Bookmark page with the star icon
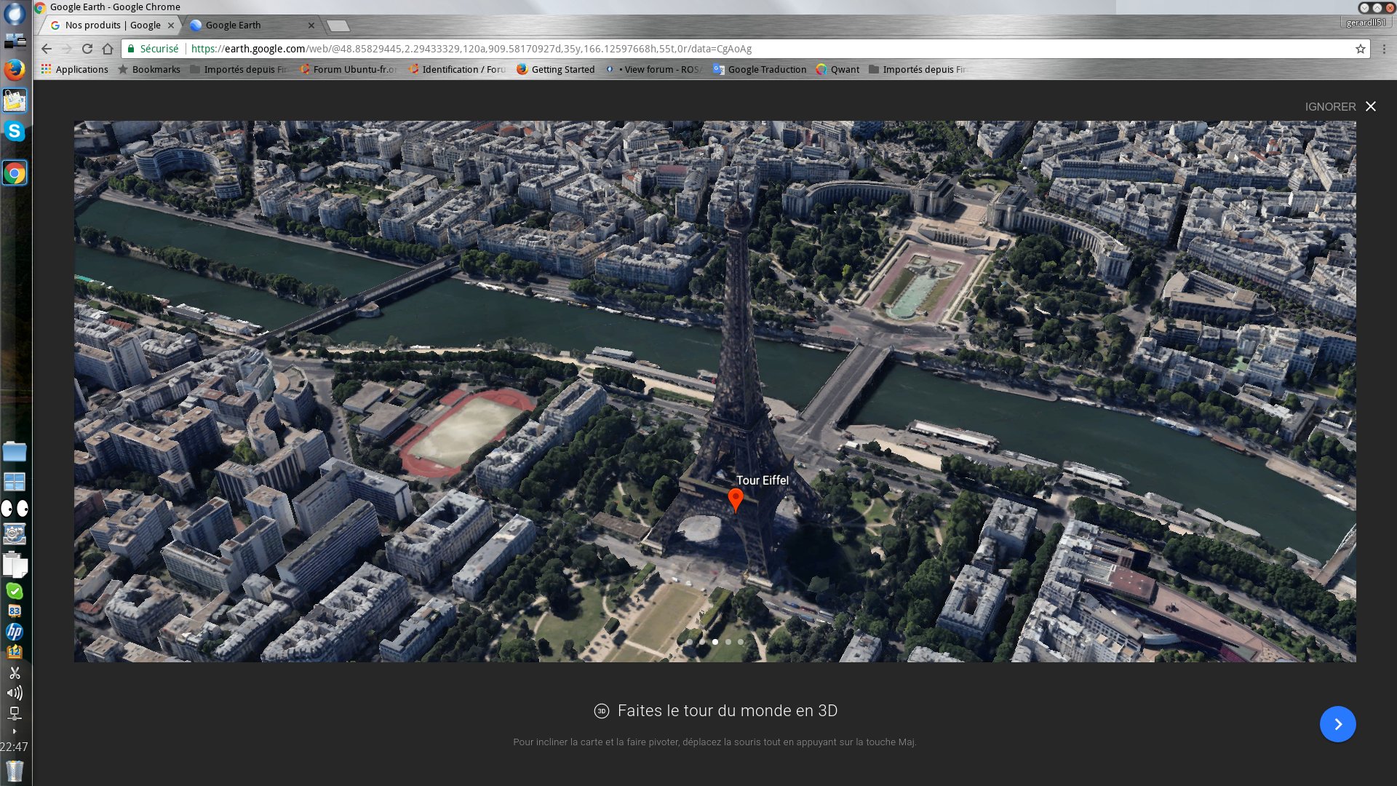The height and width of the screenshot is (786, 1397). tap(1360, 49)
